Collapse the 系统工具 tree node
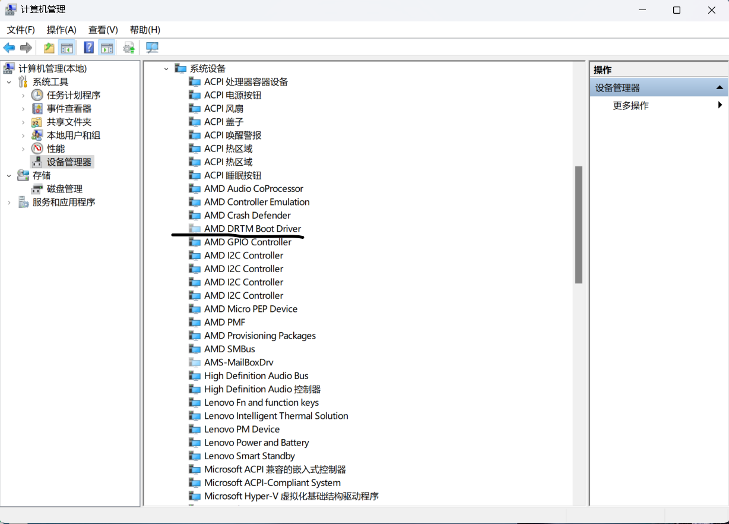This screenshot has height=524, width=729. tap(9, 82)
